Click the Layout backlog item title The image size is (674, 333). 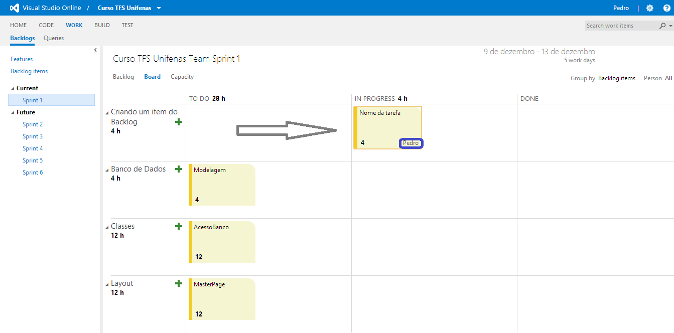pos(122,283)
